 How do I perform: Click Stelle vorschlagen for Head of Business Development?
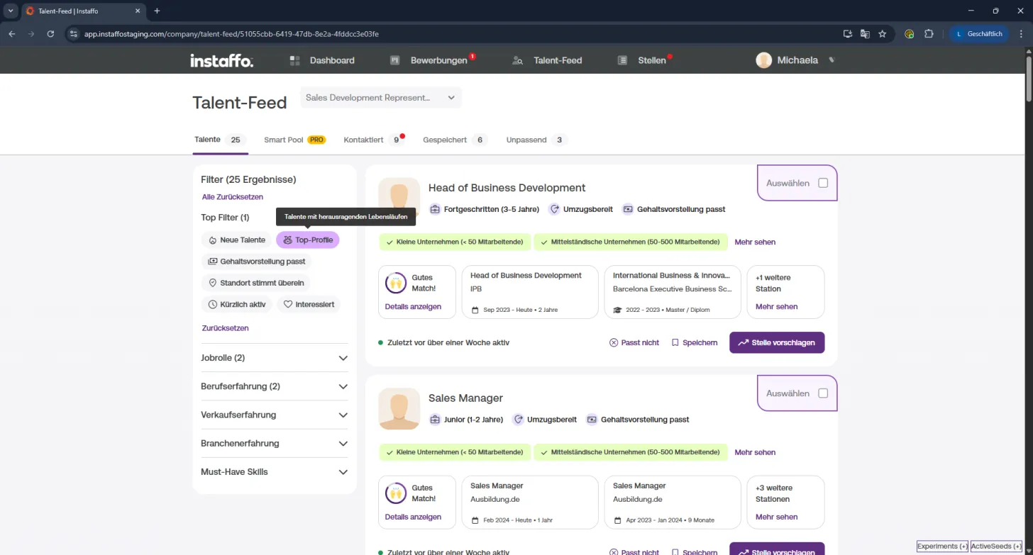[777, 342]
